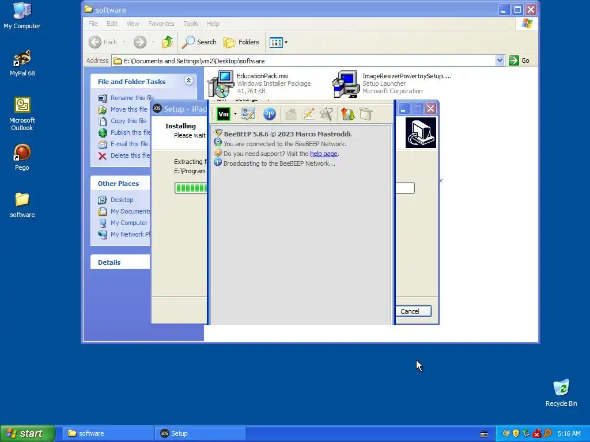Open the File menu in software window
This screenshot has width=590, height=442.
(x=93, y=24)
